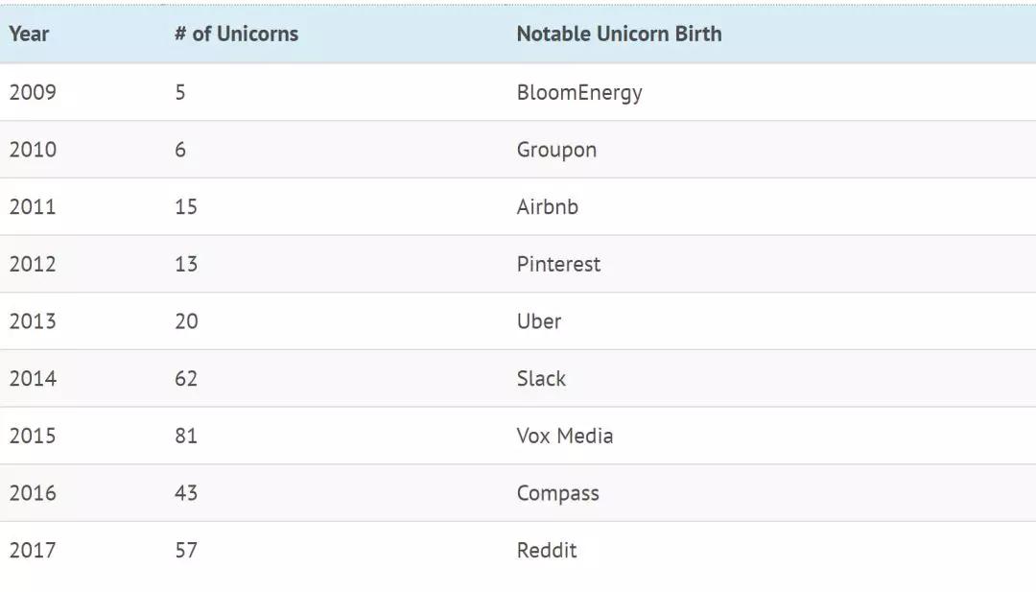The width and height of the screenshot is (1036, 592).
Task: Click the Vox Media cell
Action: pyautogui.click(x=565, y=437)
